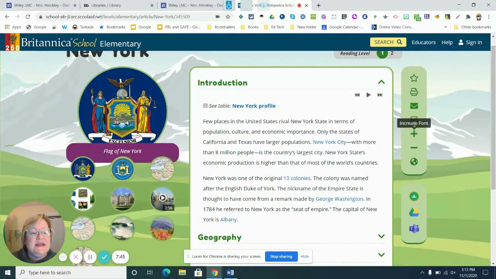Select the autumn mountain thumbnail

coord(162,228)
